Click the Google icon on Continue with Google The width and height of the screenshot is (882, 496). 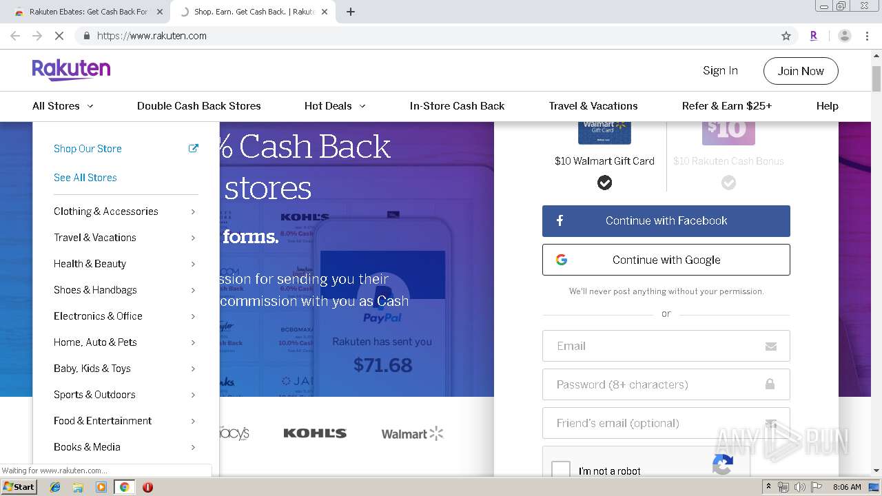click(562, 260)
